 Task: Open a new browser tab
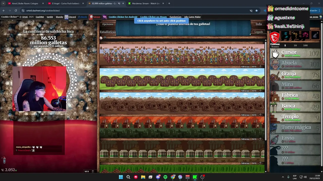tap(169, 4)
